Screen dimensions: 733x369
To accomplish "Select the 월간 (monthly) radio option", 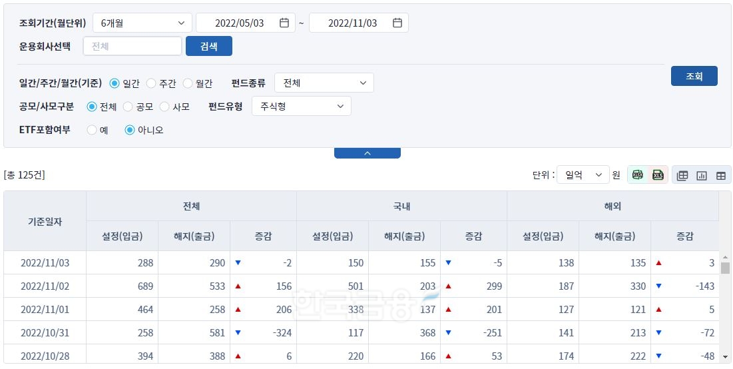I will click(x=188, y=83).
